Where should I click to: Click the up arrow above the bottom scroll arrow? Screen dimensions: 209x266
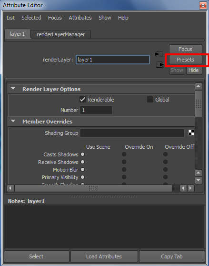tap(199, 173)
